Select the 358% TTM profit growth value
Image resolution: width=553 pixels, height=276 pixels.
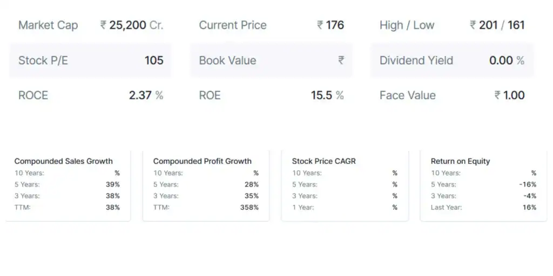249,208
